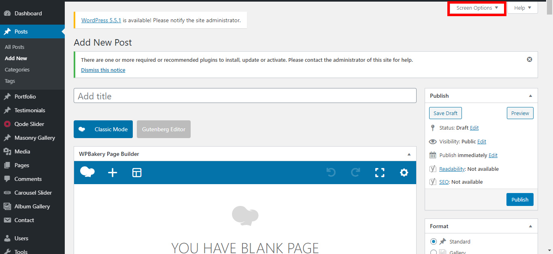
Task: Open All Posts submenu item
Action: point(15,47)
